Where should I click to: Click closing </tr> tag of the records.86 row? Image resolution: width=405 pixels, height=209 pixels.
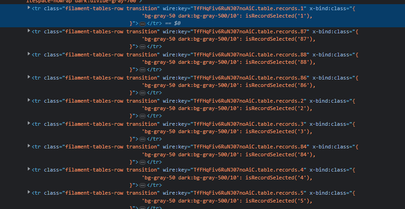click(x=154, y=92)
